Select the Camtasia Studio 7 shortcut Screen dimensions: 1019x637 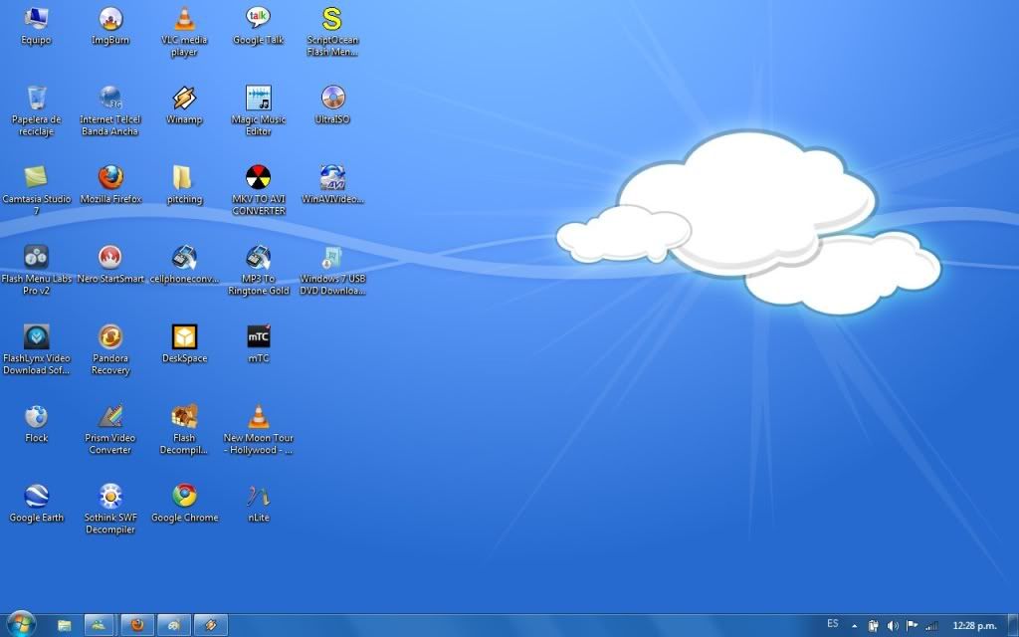(37, 190)
